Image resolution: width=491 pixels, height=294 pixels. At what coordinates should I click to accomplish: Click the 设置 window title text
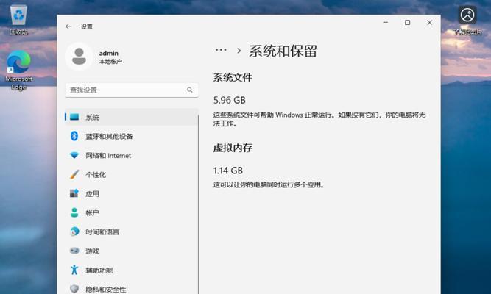[x=87, y=26]
